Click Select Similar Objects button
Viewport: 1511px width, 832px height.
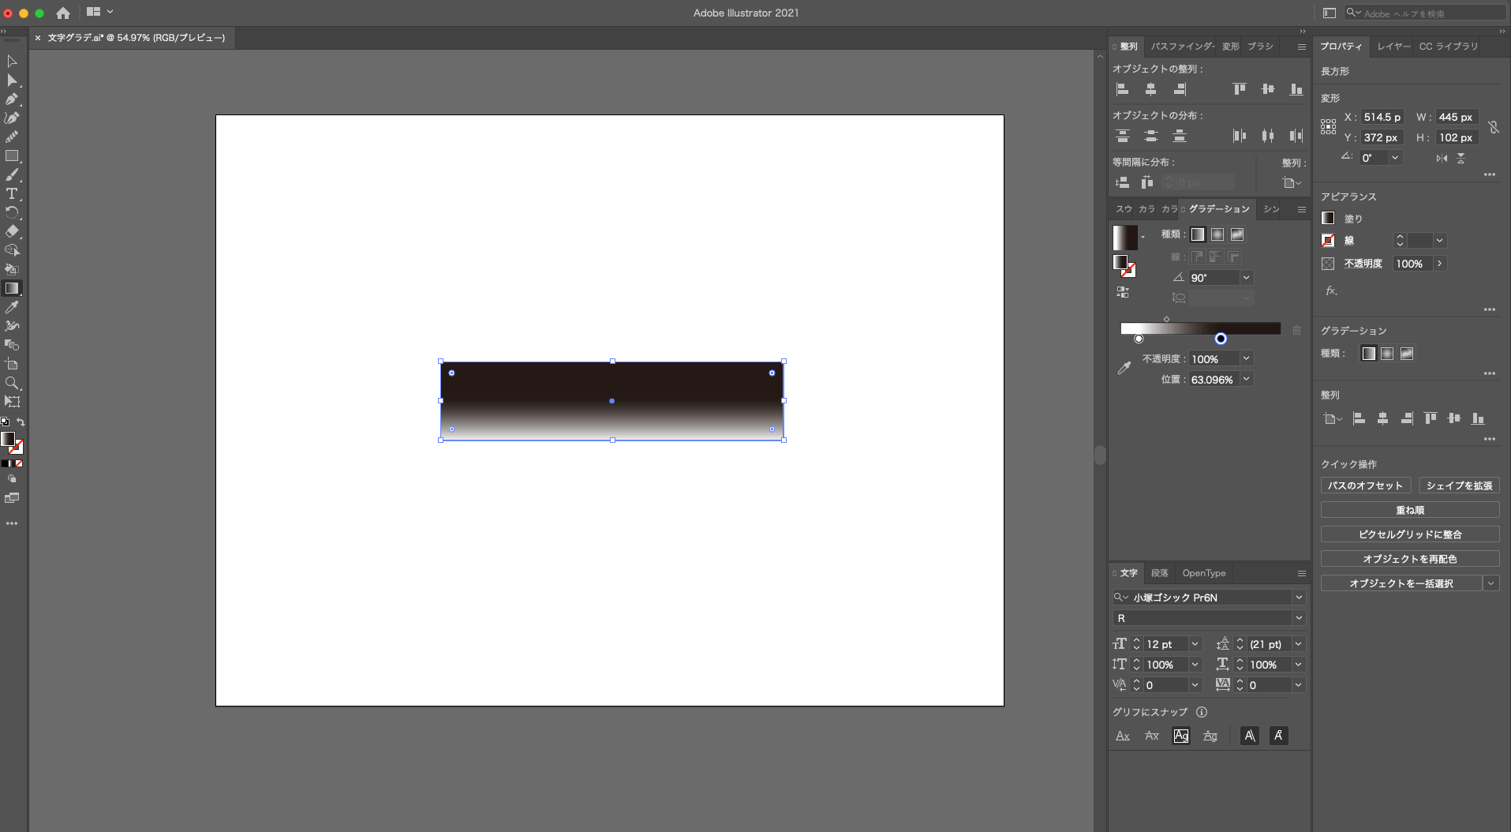1401,583
